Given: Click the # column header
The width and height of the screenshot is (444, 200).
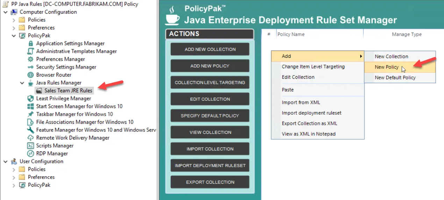Looking at the screenshot, I should point(269,34).
